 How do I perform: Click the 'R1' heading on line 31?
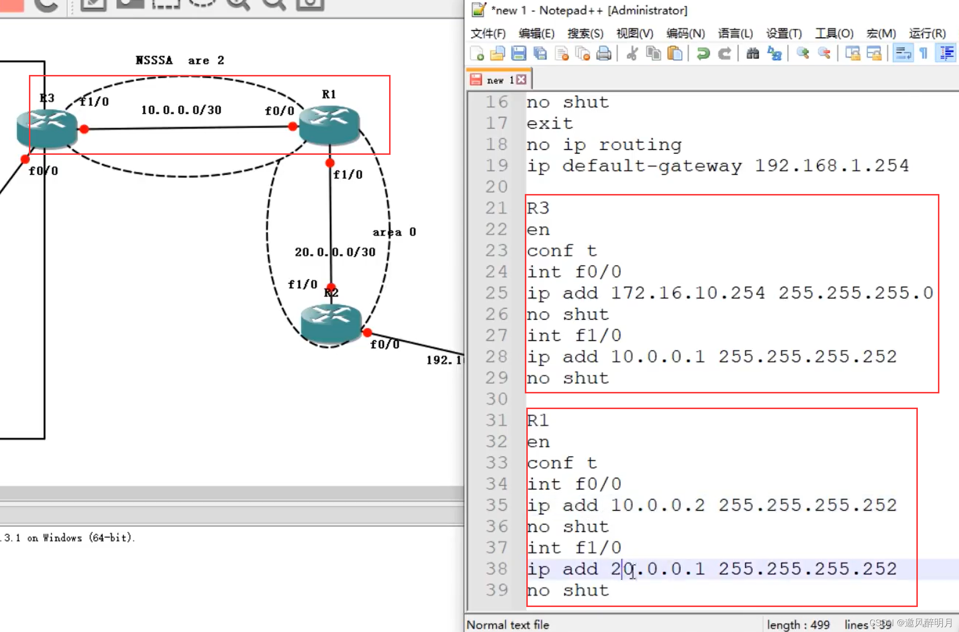[538, 420]
